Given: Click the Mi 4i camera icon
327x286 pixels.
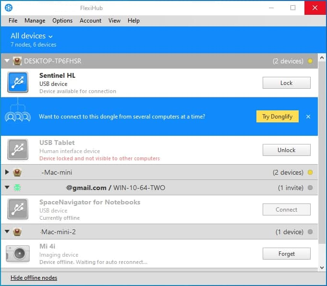Looking at the screenshot, I should [18, 254].
